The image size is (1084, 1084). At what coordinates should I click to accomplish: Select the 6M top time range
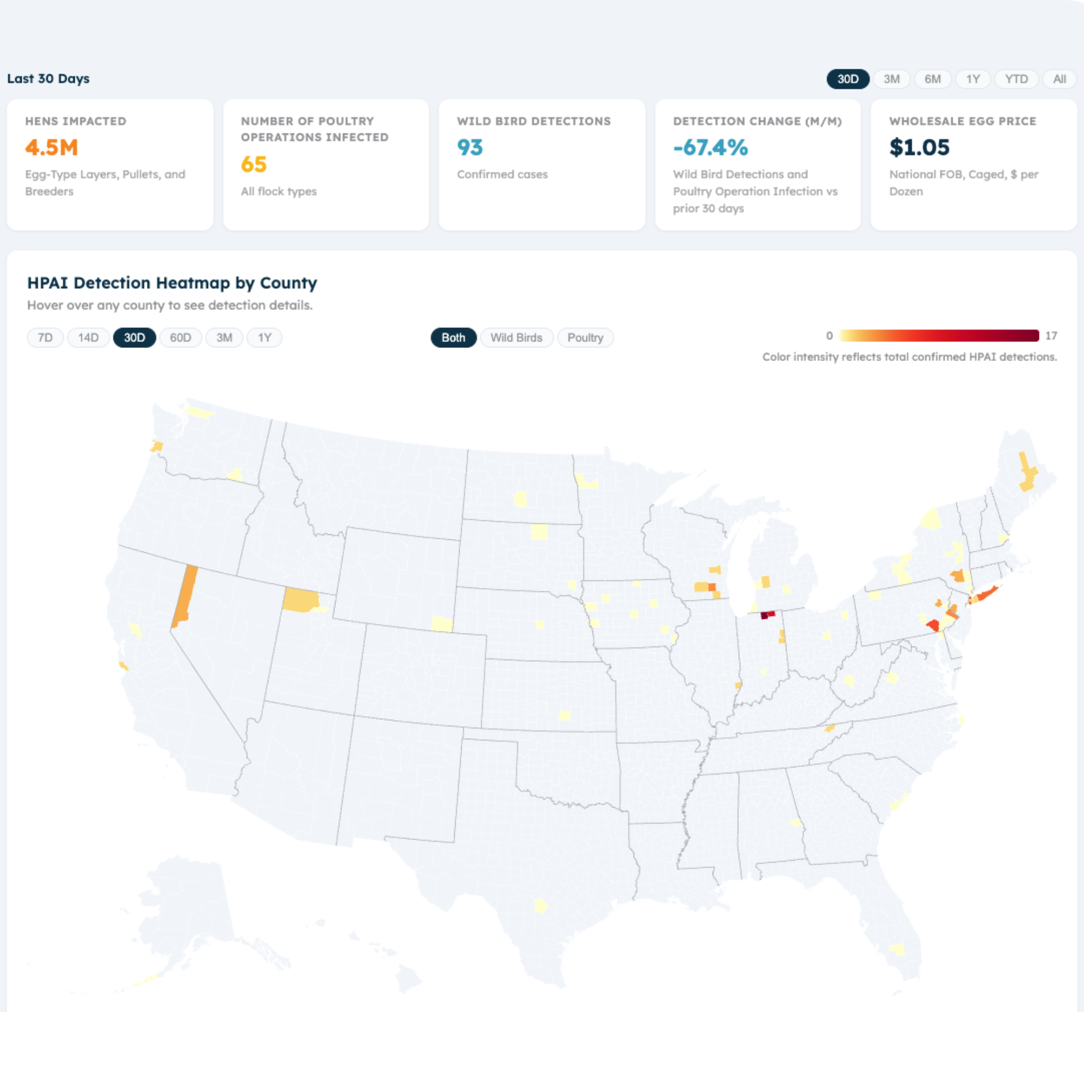coord(932,79)
